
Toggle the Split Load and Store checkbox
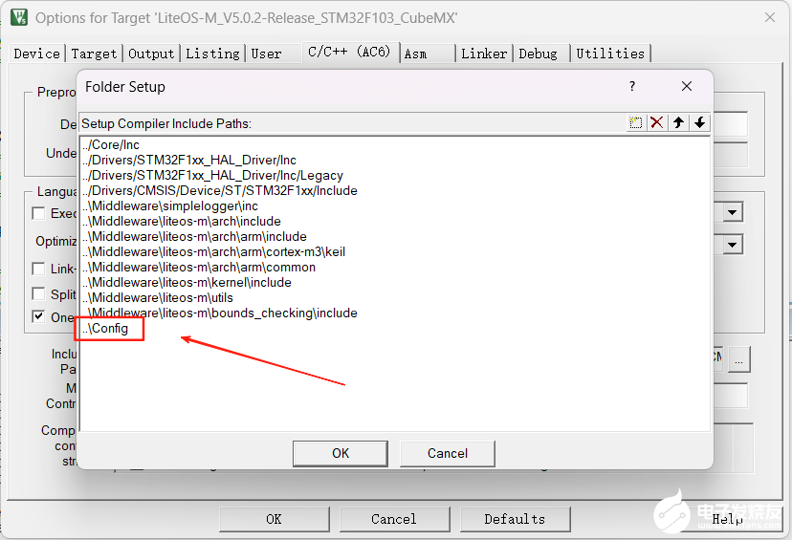[x=38, y=293]
